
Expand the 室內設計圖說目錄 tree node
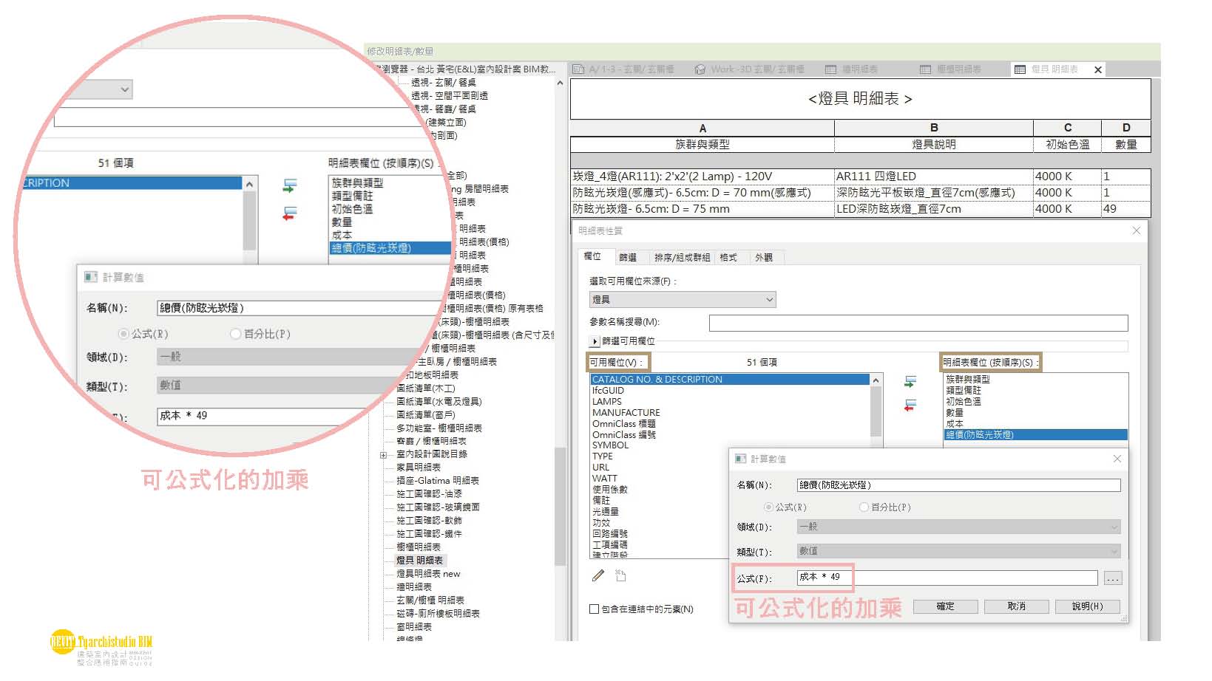click(384, 455)
